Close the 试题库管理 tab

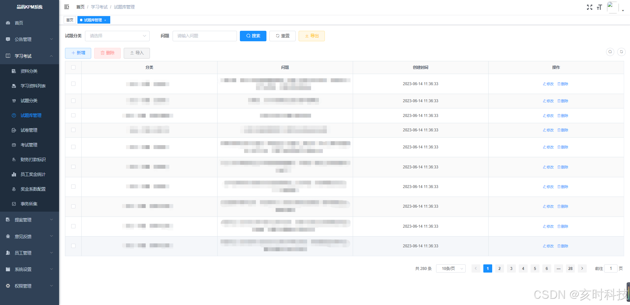coord(105,20)
